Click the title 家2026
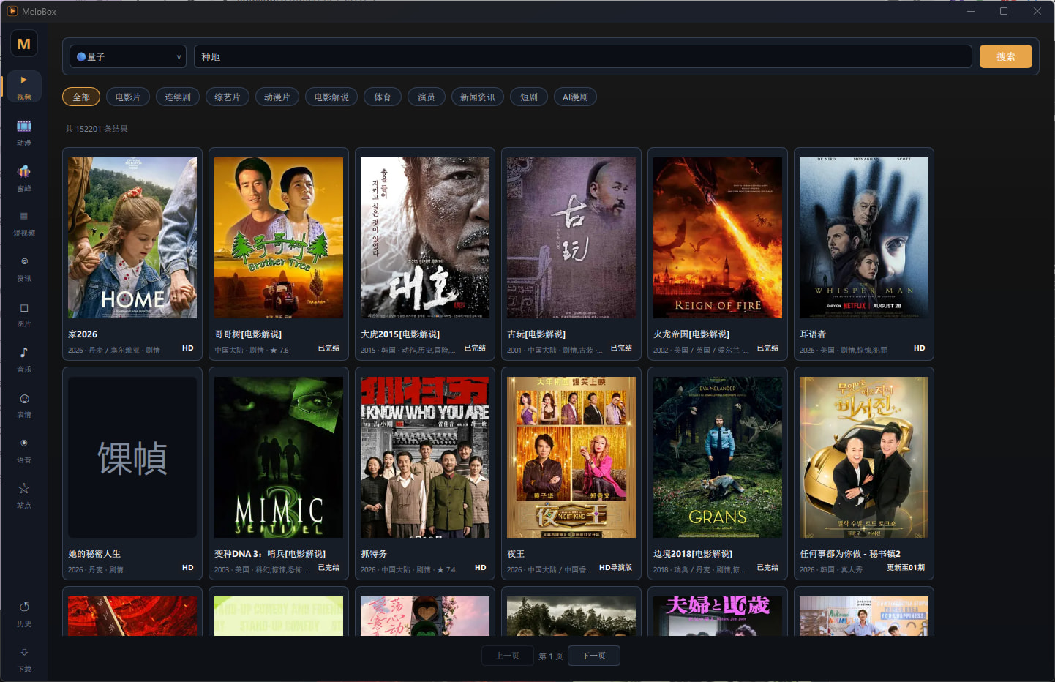 click(83, 334)
